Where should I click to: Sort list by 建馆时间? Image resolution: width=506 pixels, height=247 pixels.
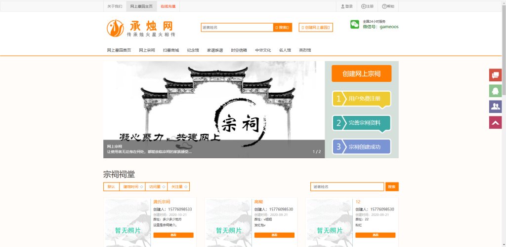tap(132, 187)
